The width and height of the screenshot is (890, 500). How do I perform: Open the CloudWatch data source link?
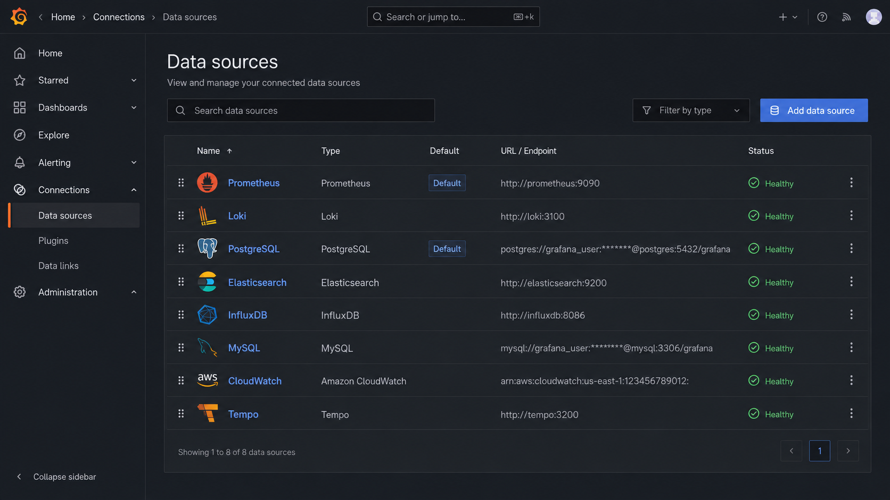pos(255,381)
